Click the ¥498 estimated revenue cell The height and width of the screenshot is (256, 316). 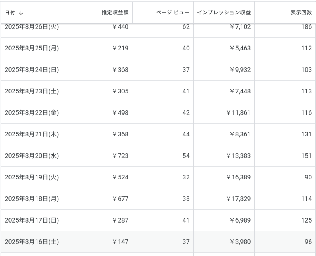point(120,113)
